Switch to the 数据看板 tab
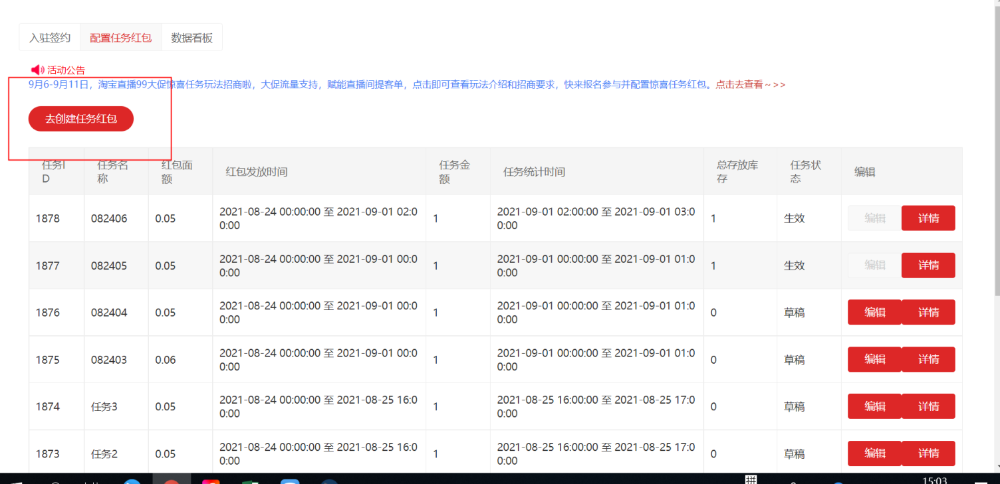 pyautogui.click(x=191, y=37)
